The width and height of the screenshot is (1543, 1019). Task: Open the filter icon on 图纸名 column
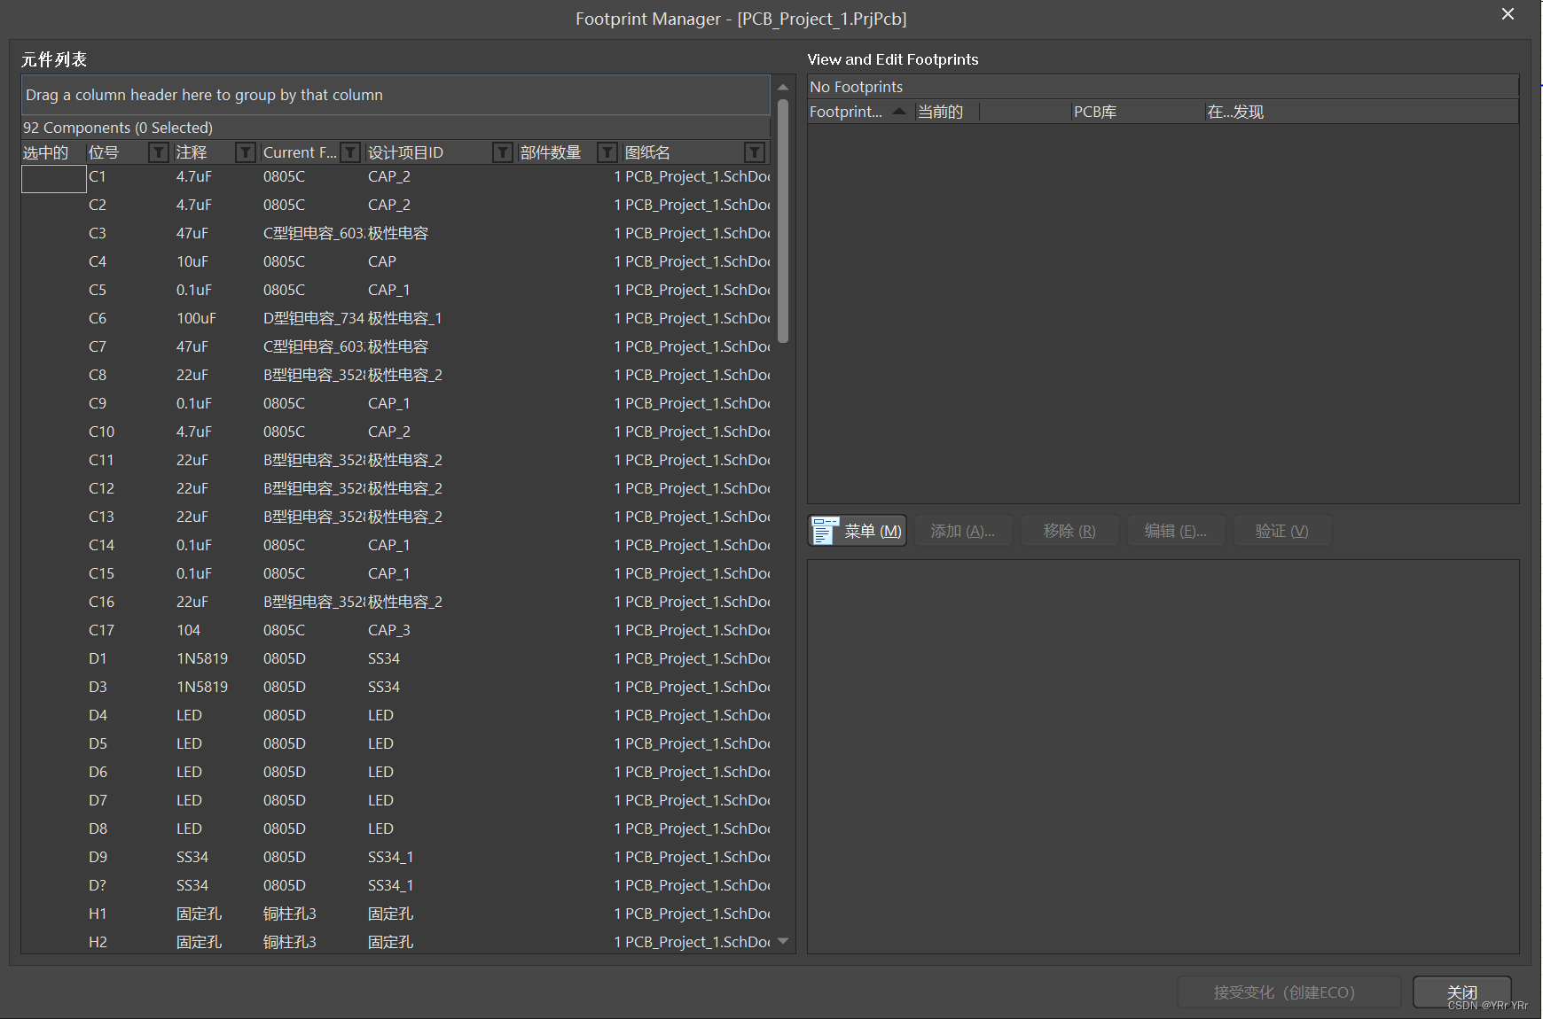755,152
